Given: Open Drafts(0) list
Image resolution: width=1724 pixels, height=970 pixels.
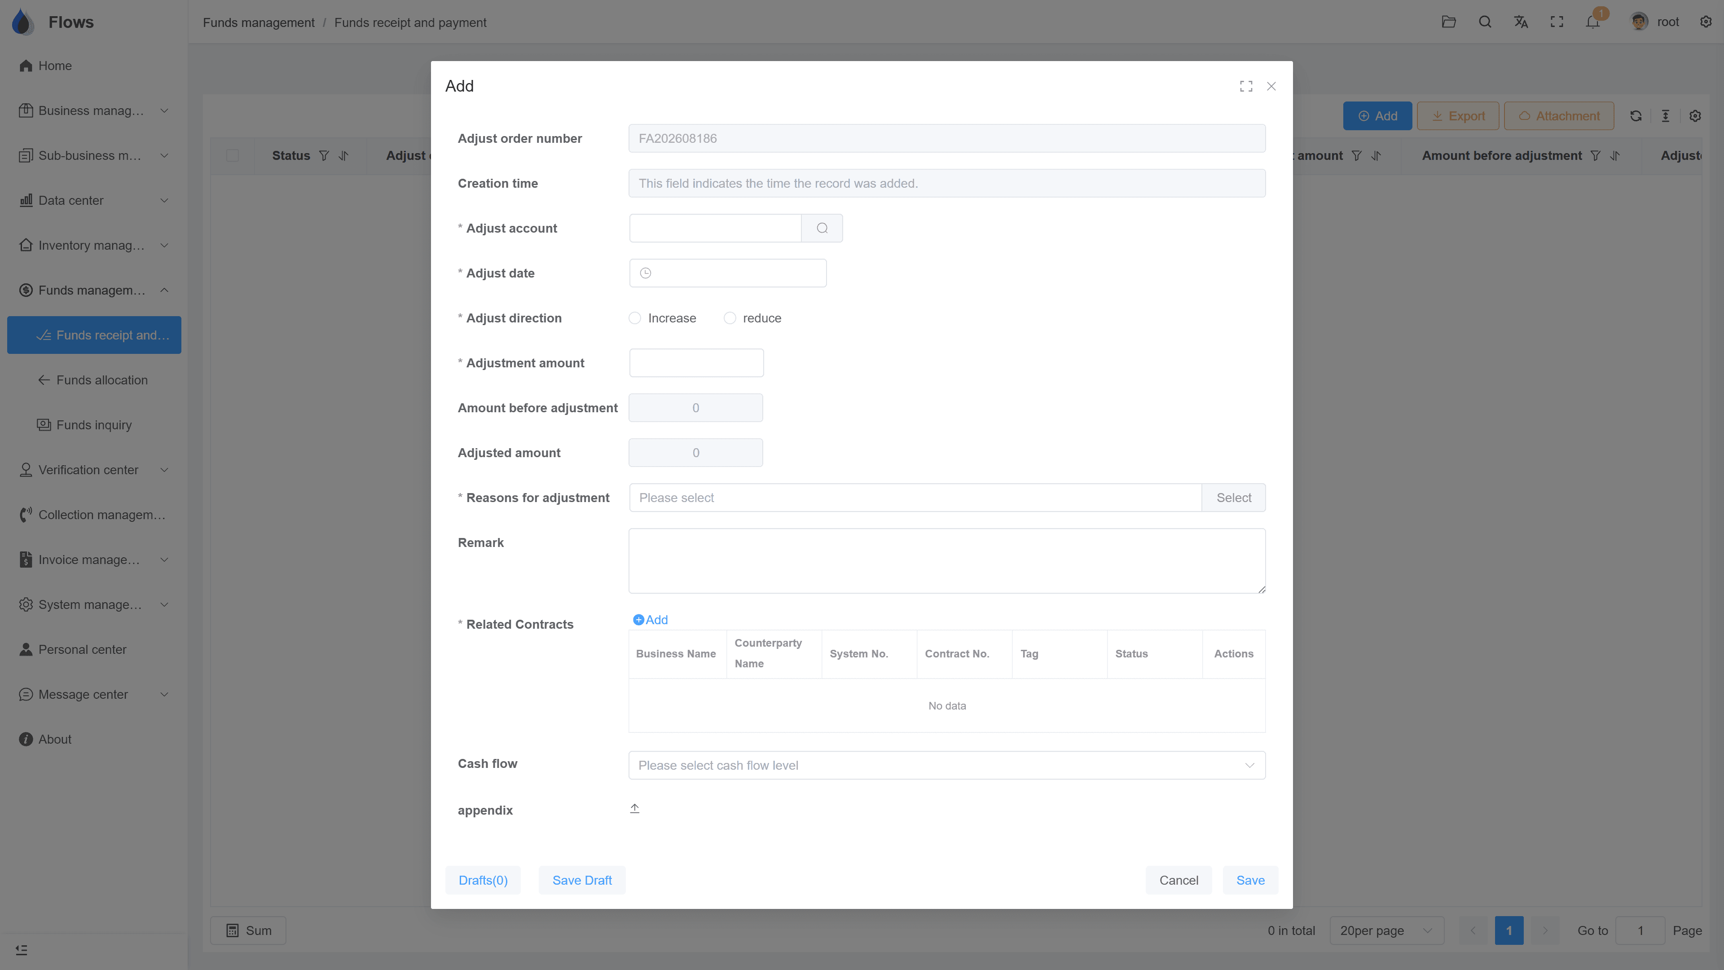Looking at the screenshot, I should click(483, 880).
